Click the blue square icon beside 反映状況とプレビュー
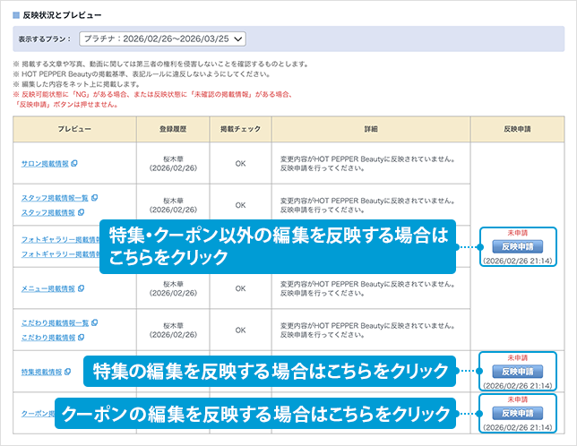 click(16, 15)
